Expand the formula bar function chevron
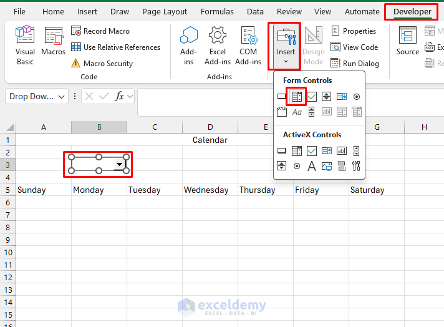The width and height of the screenshot is (444, 327). (x=130, y=97)
